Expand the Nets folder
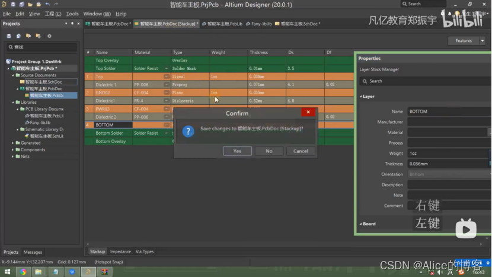Image resolution: width=492 pixels, height=277 pixels. coord(13,157)
